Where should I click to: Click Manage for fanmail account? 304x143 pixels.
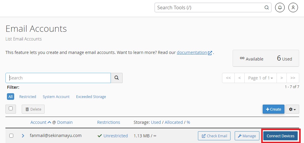247,136
